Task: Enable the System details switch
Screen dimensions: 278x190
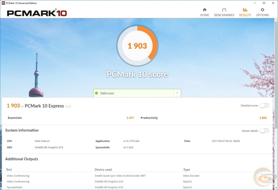Action: pos(264,131)
